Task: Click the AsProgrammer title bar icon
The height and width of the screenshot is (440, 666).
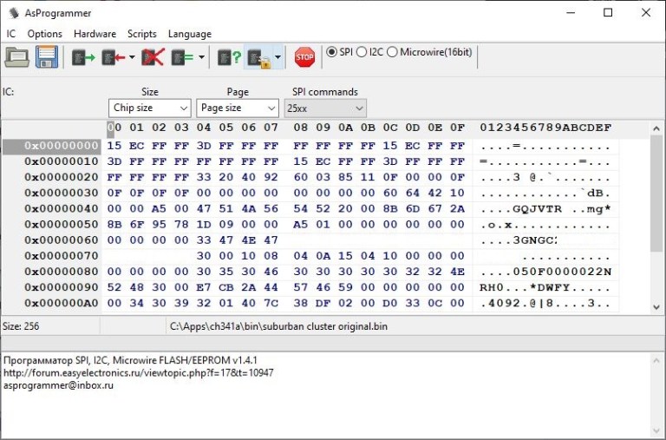Action: (x=14, y=13)
